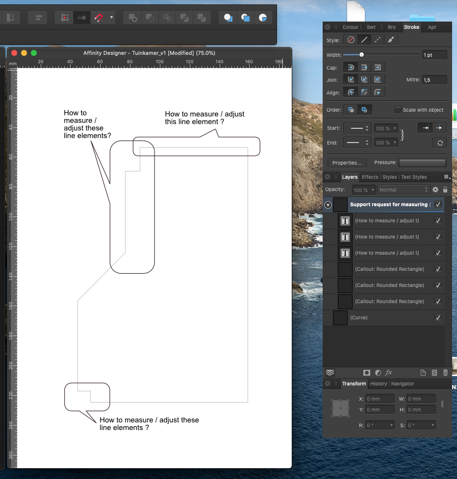Select the Dashed line stroke style
The image size is (457, 479).
[x=378, y=40]
